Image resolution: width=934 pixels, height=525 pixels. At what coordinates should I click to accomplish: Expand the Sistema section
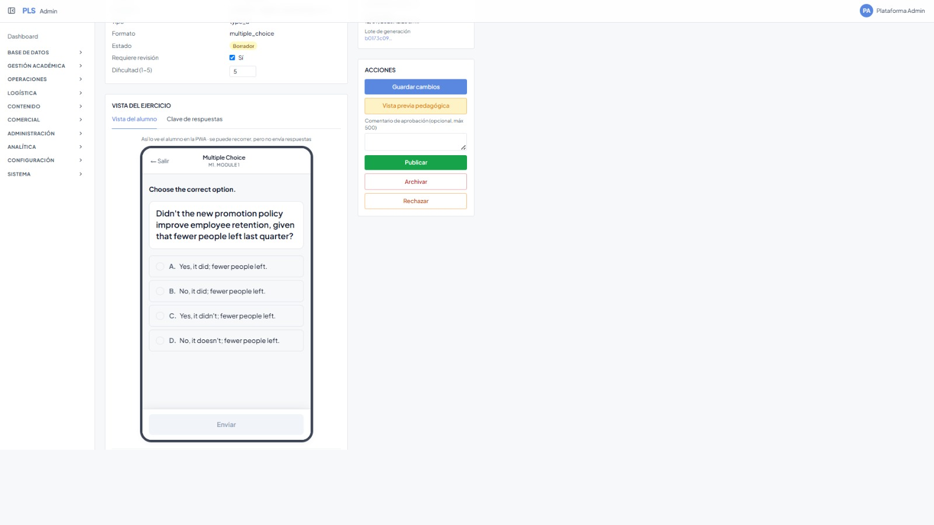(45, 174)
